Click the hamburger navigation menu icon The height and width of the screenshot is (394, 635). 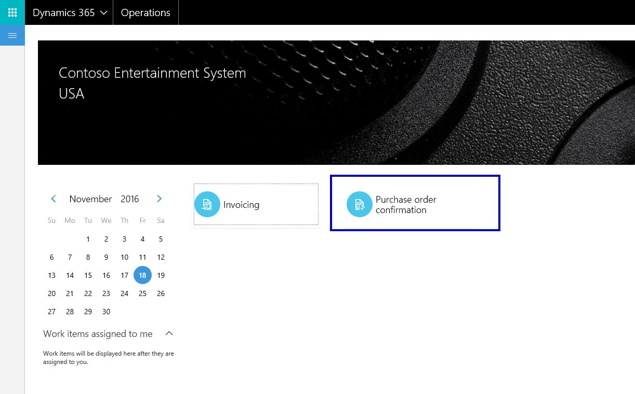pos(11,35)
